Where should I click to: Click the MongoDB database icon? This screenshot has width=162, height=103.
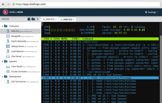(8, 36)
